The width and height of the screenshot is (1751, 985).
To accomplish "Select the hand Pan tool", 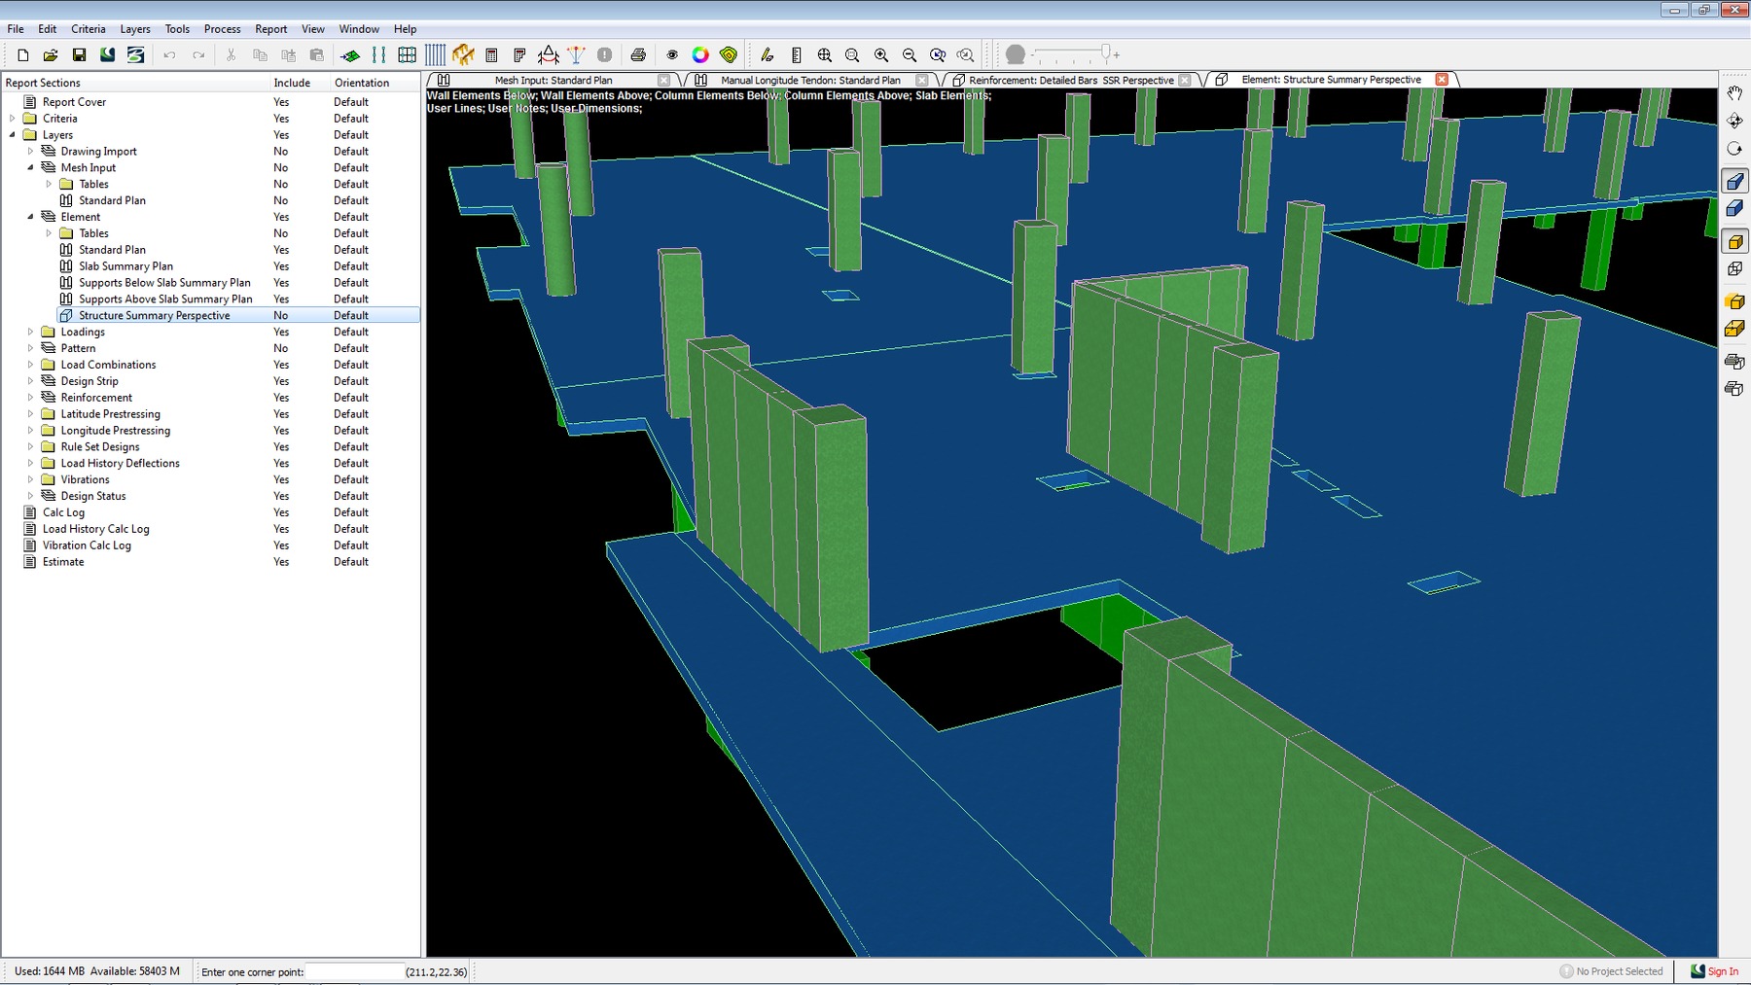I will coord(1734,93).
